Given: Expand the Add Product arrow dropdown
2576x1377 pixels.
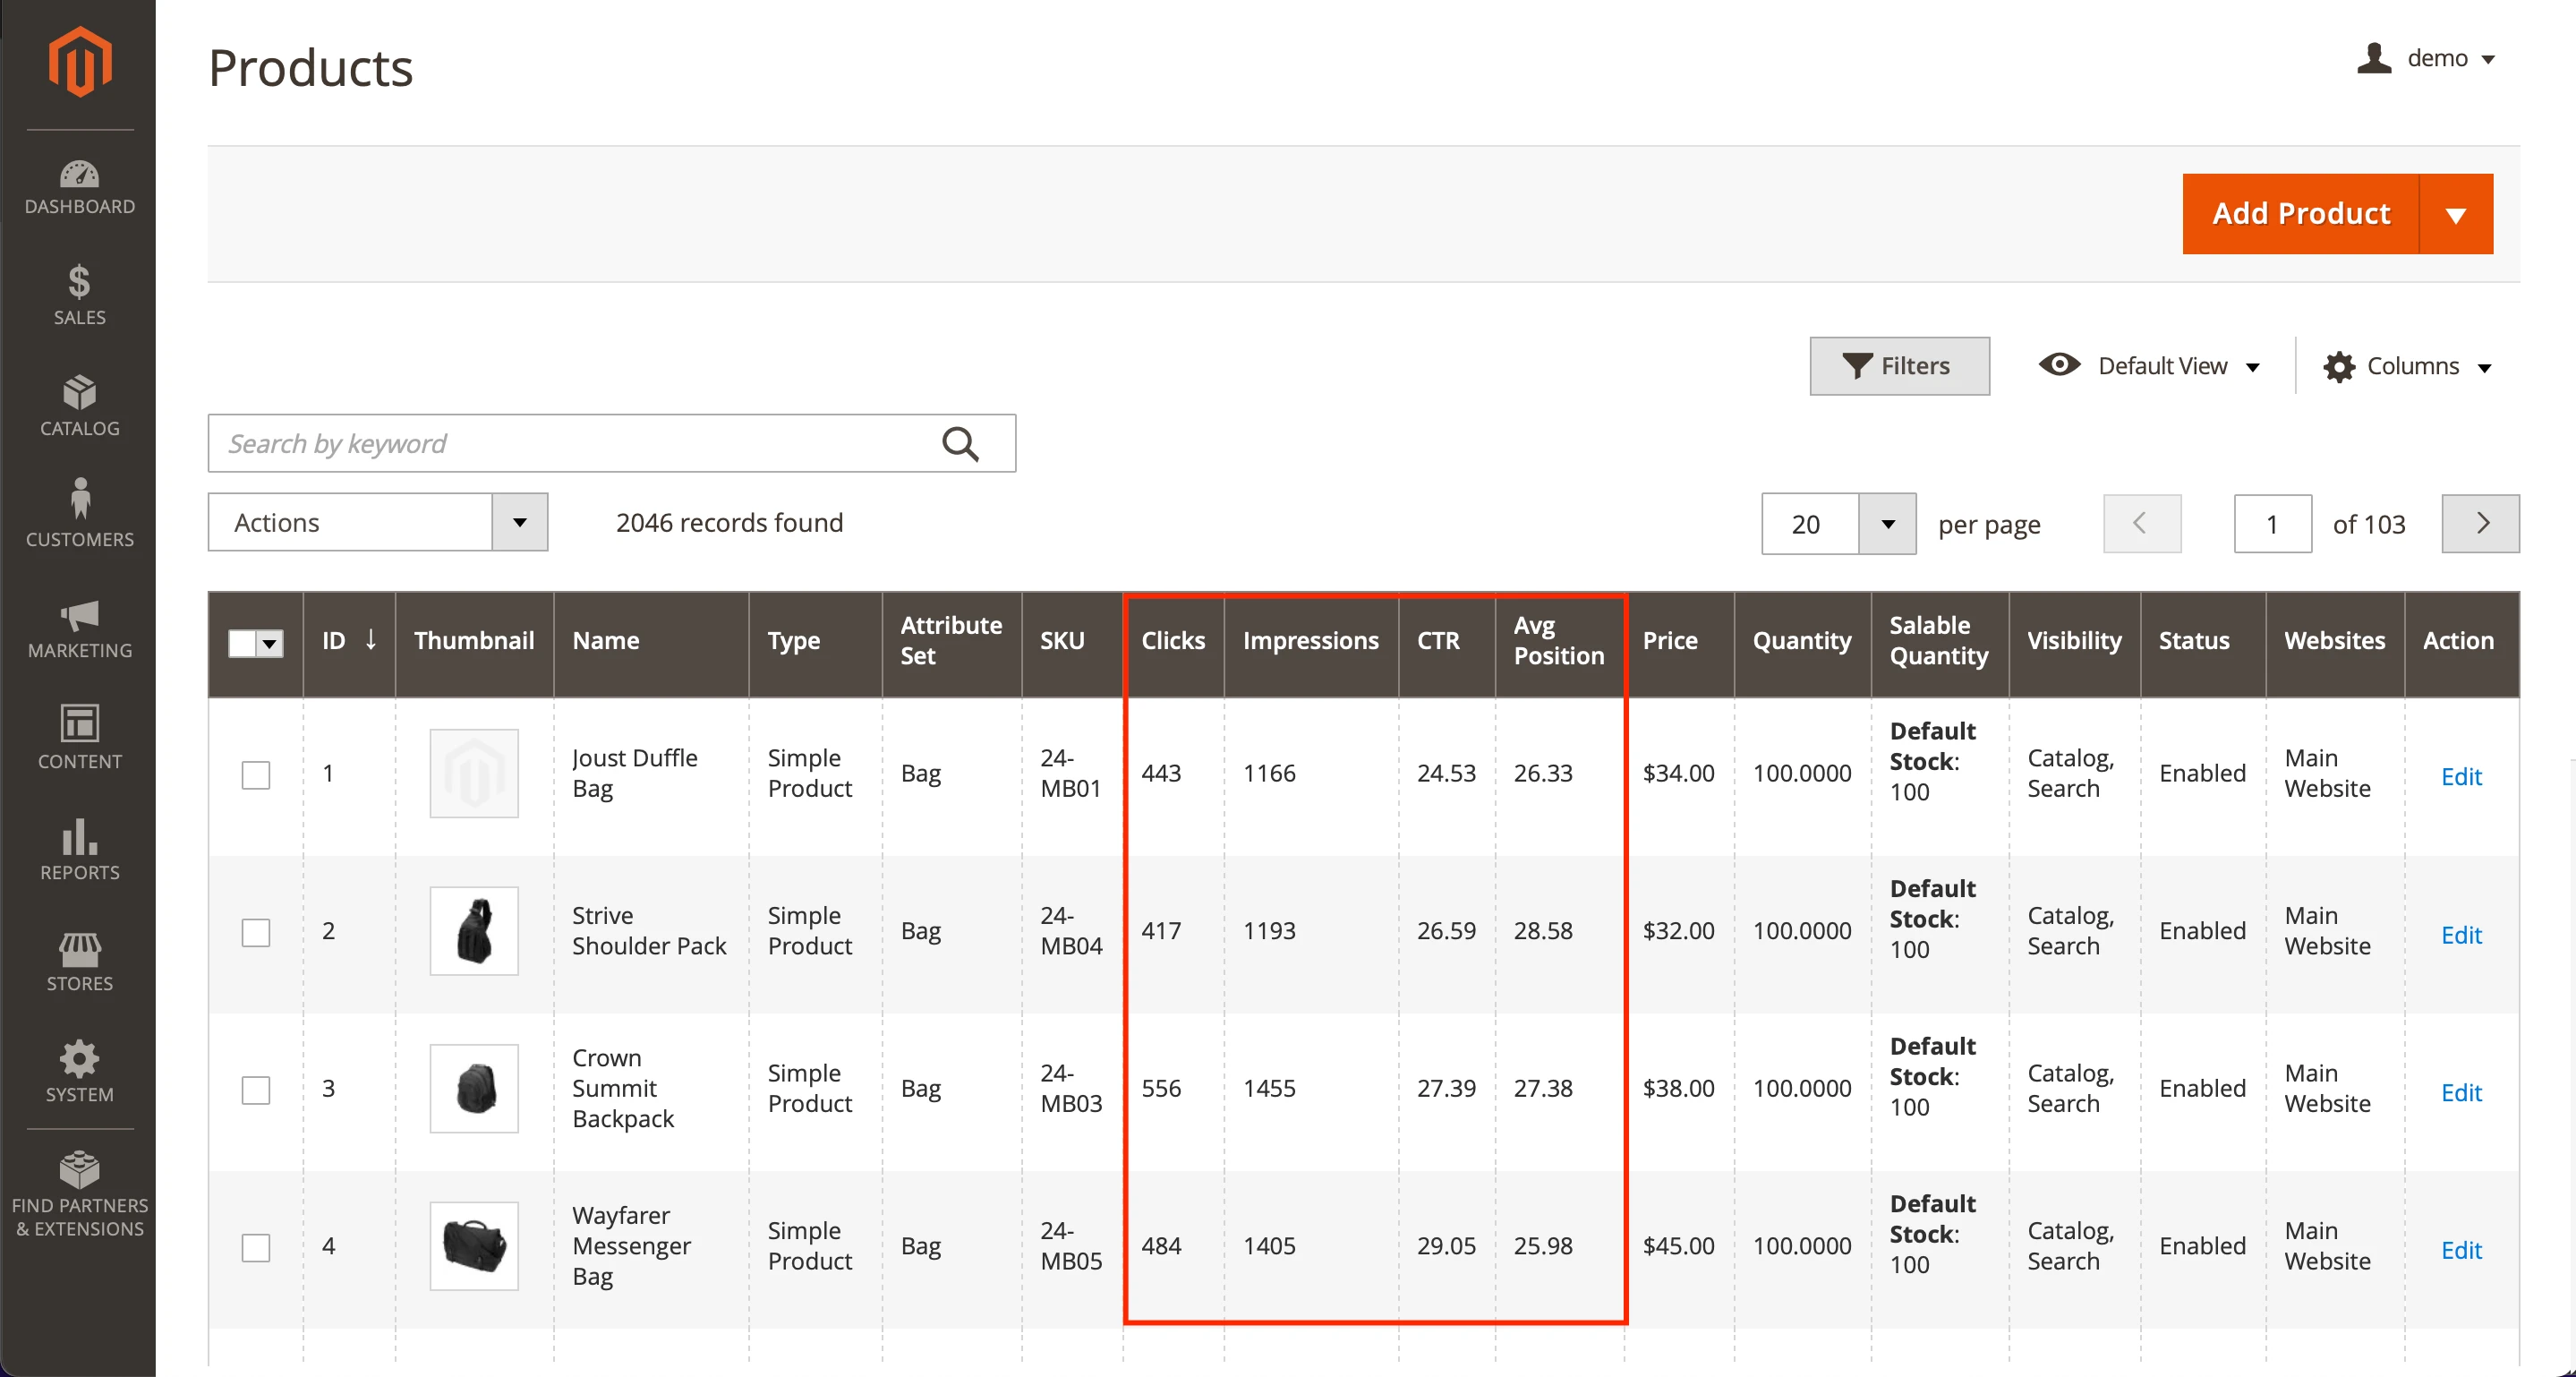Looking at the screenshot, I should (x=2456, y=214).
